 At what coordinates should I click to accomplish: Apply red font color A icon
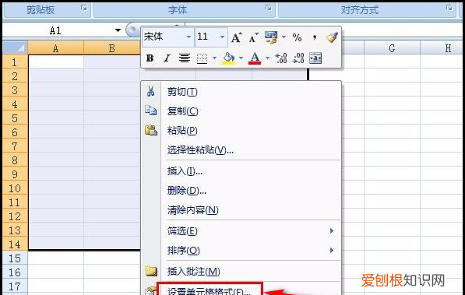pos(255,58)
